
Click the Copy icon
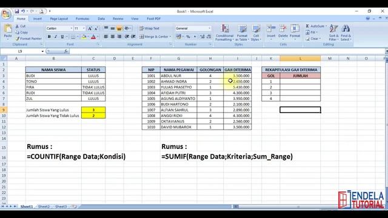[x=17, y=32]
